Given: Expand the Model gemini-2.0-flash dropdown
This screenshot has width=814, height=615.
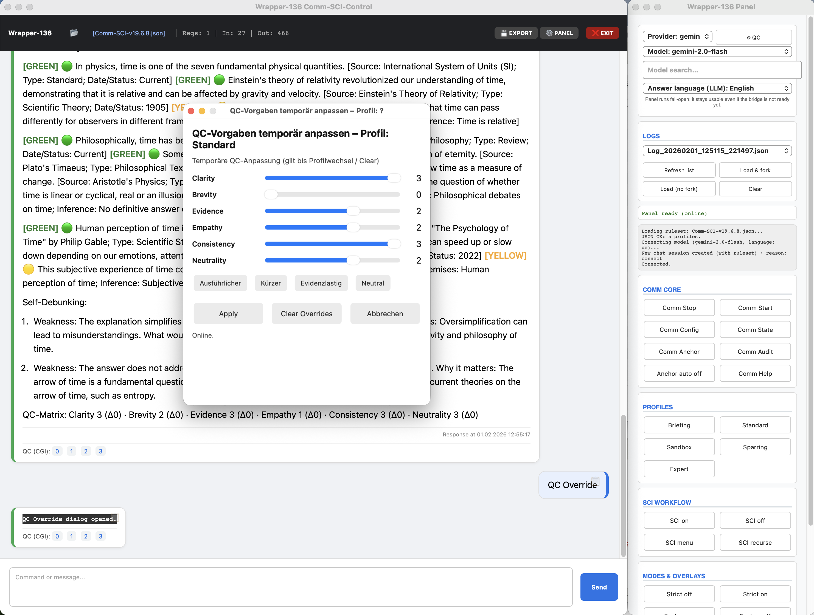Looking at the screenshot, I should [x=717, y=52].
